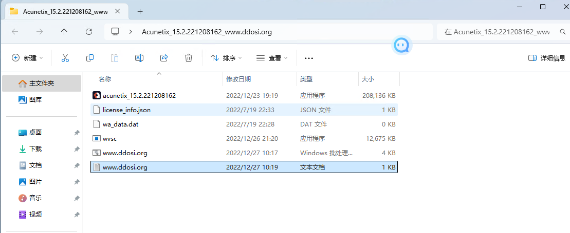Unpin 文档 using its pin icon
This screenshot has height=233, width=570.
pyautogui.click(x=77, y=165)
